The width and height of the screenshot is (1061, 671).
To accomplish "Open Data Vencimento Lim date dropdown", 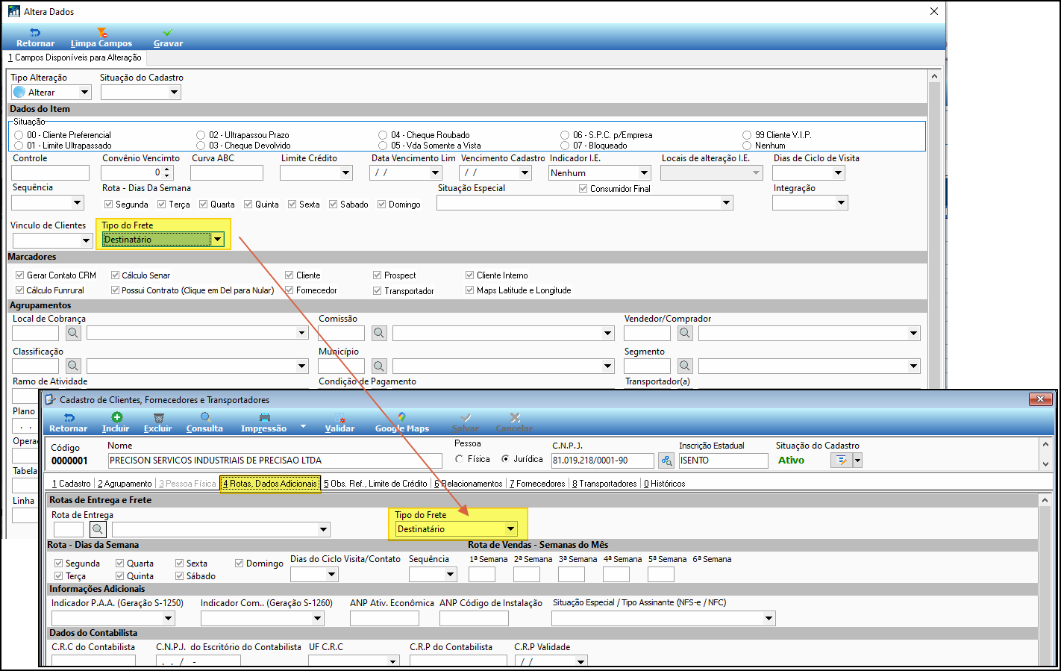I will coord(436,173).
